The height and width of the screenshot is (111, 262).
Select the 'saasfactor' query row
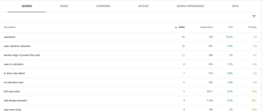(131, 37)
